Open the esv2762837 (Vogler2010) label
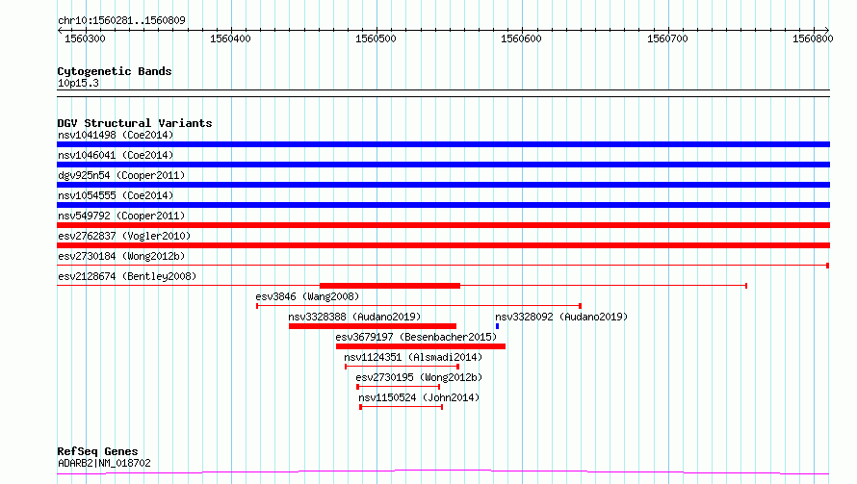The image size is (857, 484). point(124,236)
